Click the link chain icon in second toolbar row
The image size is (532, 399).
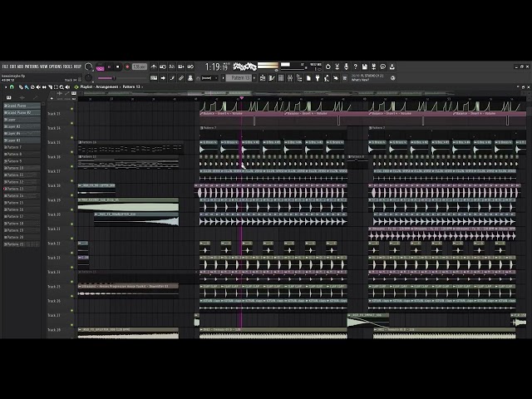(x=181, y=78)
